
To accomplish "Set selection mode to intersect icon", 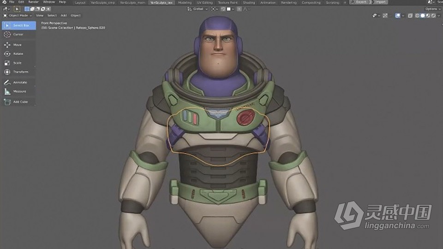I will [48, 9].
